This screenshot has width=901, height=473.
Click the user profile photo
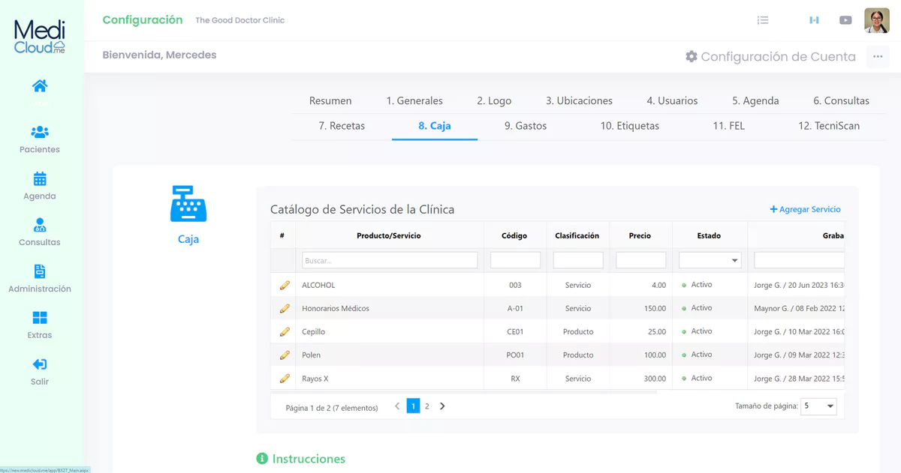coord(876,20)
